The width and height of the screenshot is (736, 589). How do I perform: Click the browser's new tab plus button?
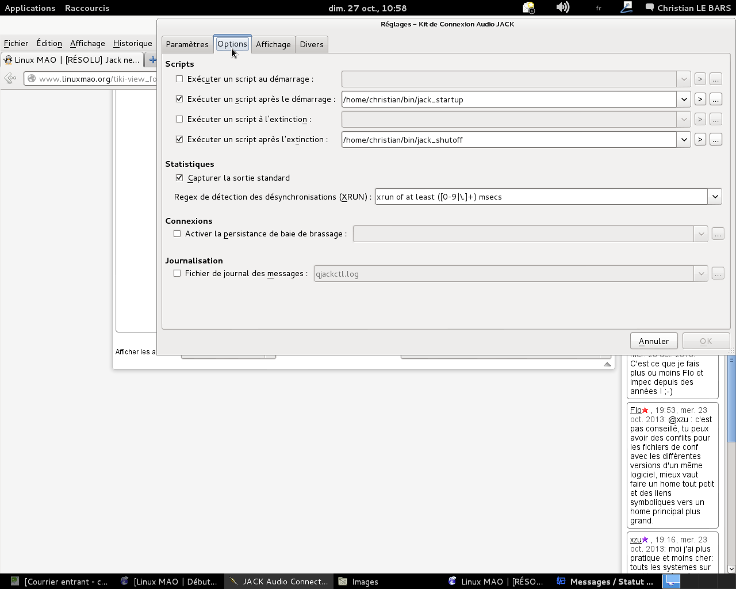(152, 60)
